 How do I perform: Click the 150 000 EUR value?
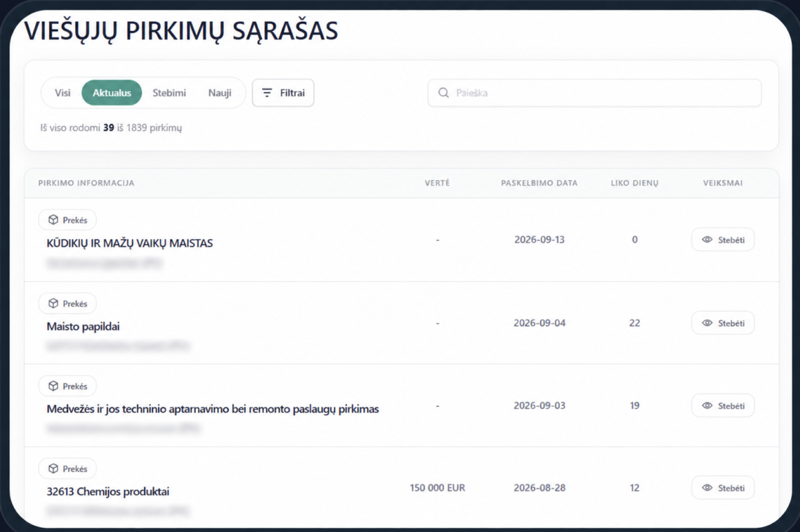437,488
